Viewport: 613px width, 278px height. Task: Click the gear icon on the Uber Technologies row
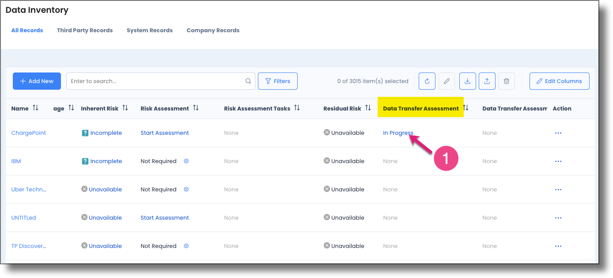[186, 189]
